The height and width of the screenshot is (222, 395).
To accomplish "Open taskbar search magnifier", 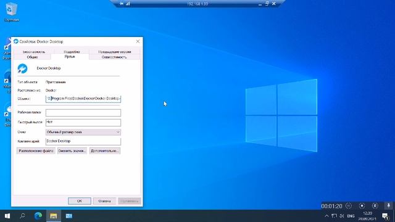I will [22, 216].
